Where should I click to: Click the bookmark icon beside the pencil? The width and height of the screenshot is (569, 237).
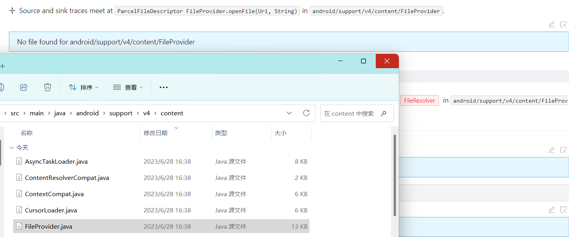pos(563,25)
